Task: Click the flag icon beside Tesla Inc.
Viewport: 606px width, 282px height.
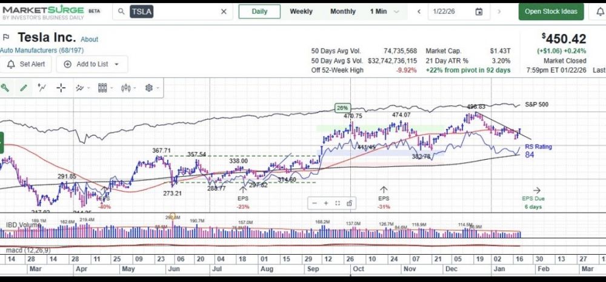Action: click(x=7, y=38)
